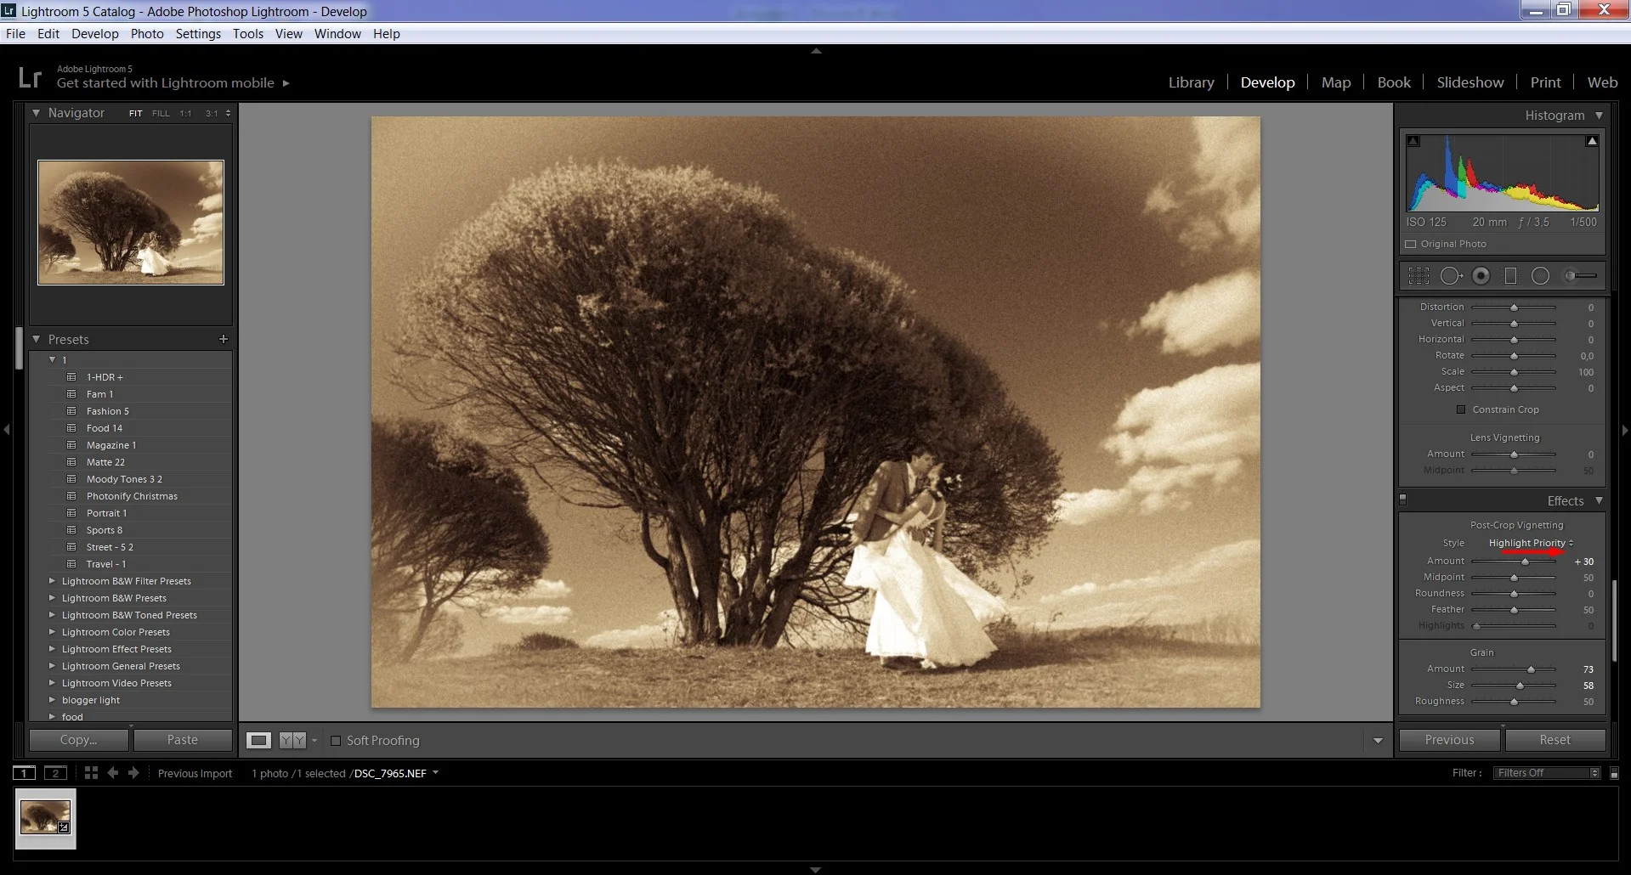Set Navigator zoom to 3:1
Image resolution: width=1631 pixels, height=875 pixels.
coord(212,113)
